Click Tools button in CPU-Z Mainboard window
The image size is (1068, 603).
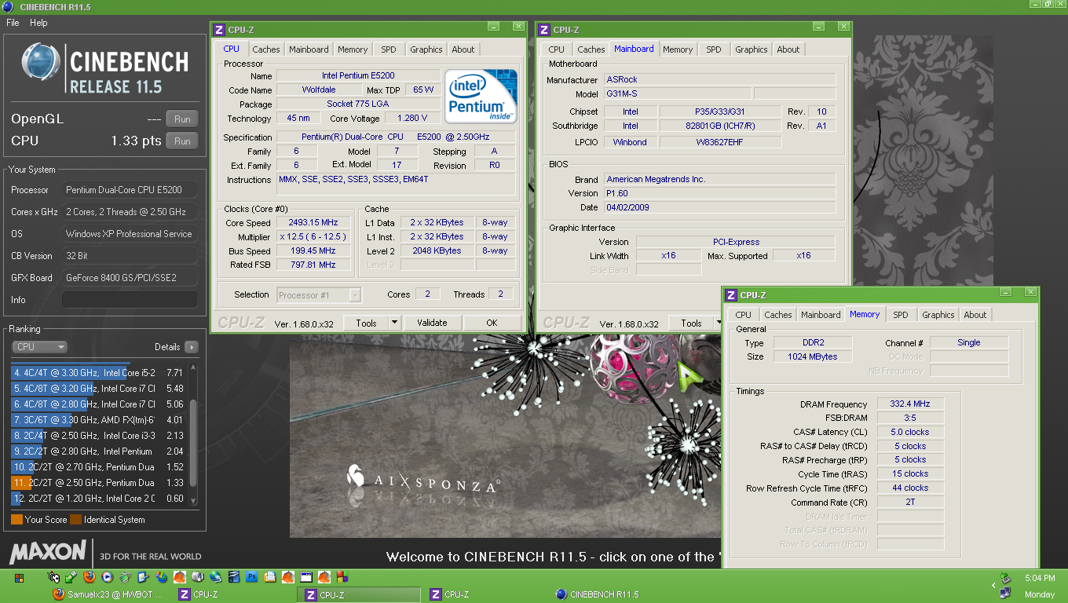tap(692, 323)
